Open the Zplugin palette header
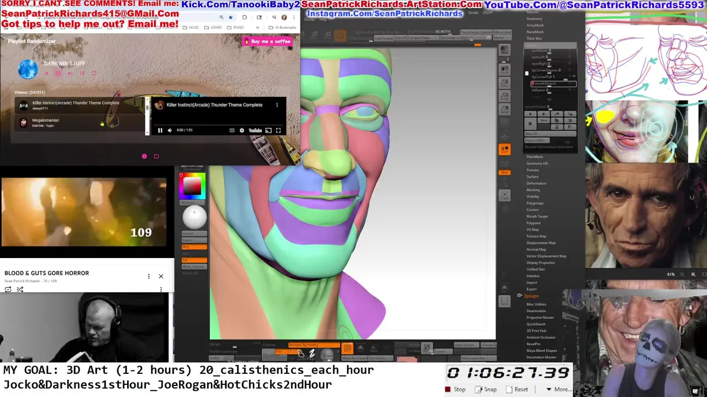The image size is (707, 397). pos(531,296)
